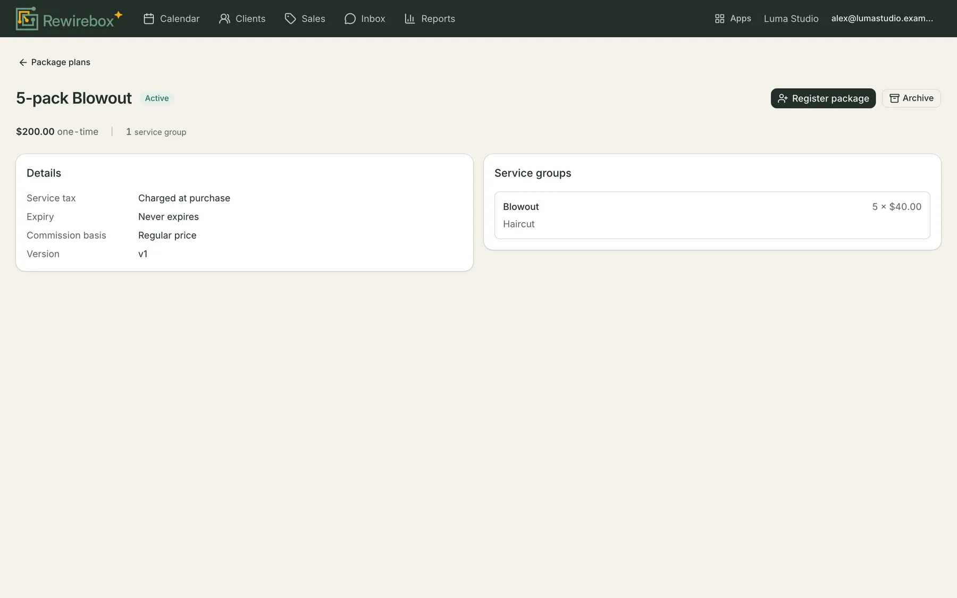Viewport: 957px width, 598px height.
Task: Click the Haircut service label
Action: (x=519, y=224)
